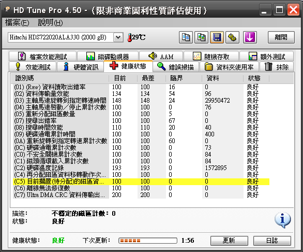Select the (03) 主軸馬達旋轉到指定轉速時間 row
Viewport: 303px width, 252px height.
tap(141, 101)
